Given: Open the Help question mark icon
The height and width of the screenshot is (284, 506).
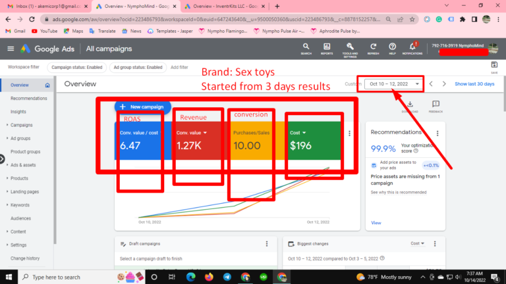Looking at the screenshot, I should click(393, 47).
